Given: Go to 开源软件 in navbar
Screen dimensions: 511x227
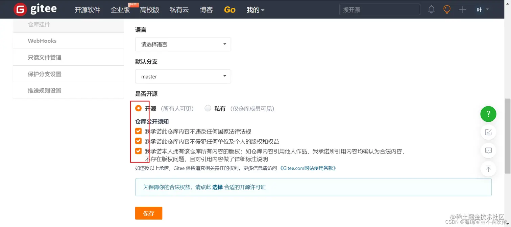Looking at the screenshot, I should tap(87, 10).
